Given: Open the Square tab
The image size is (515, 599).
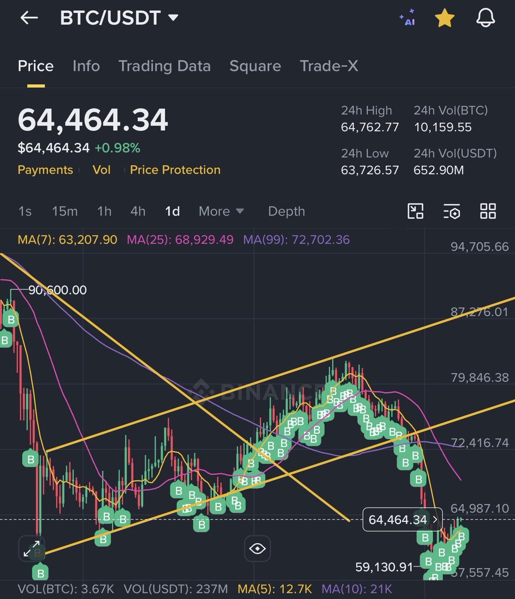Looking at the screenshot, I should pyautogui.click(x=255, y=66).
